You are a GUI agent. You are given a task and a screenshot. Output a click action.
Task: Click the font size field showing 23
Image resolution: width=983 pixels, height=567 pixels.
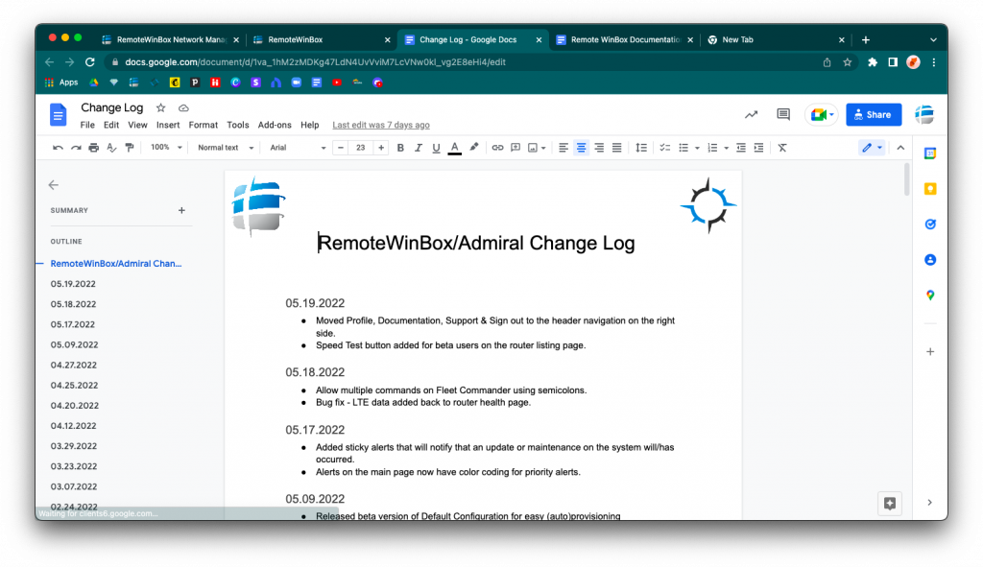pos(361,148)
